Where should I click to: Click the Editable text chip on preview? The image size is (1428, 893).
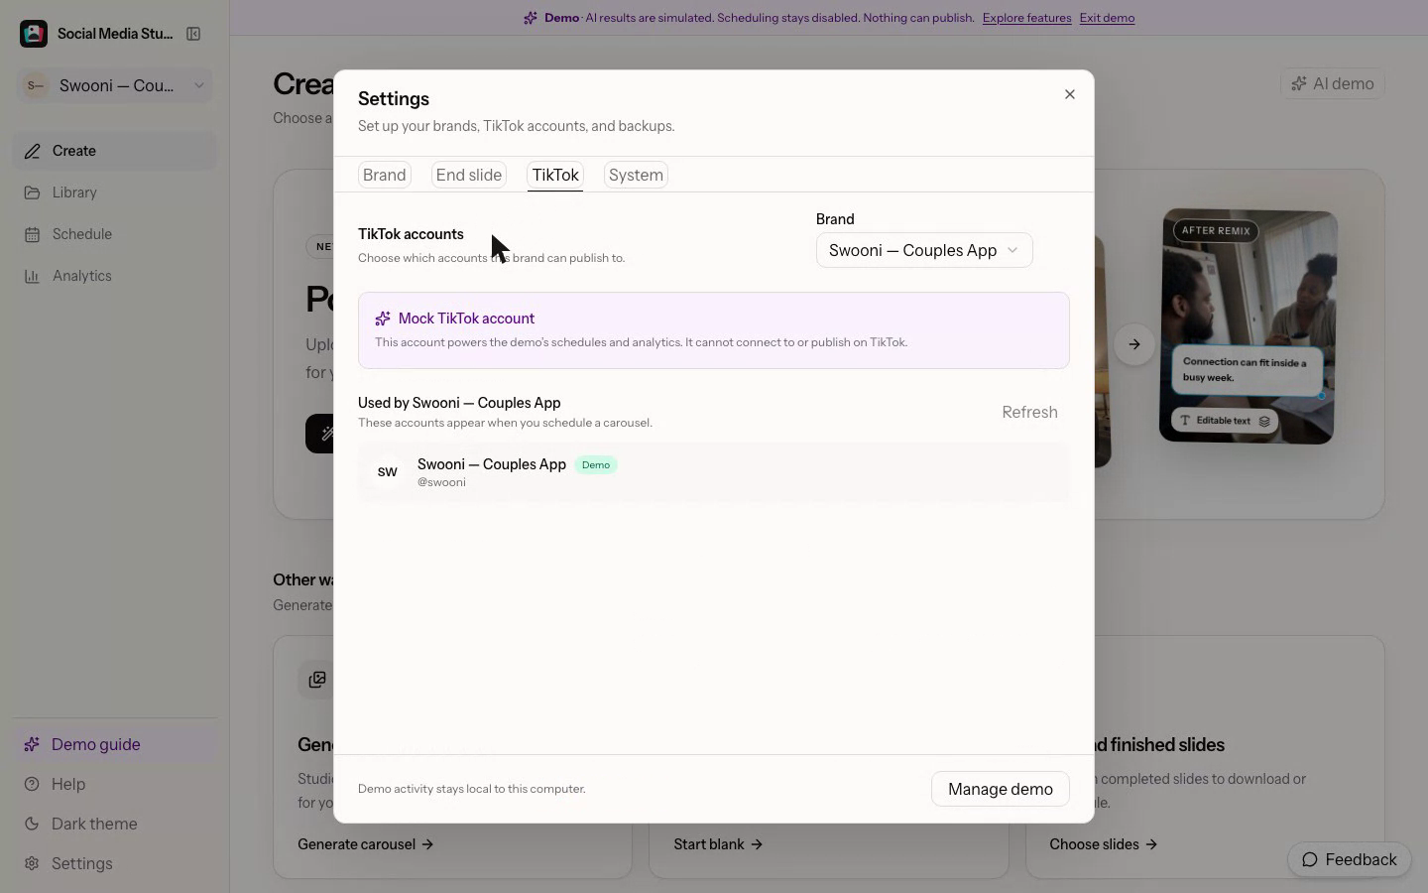point(1225,421)
